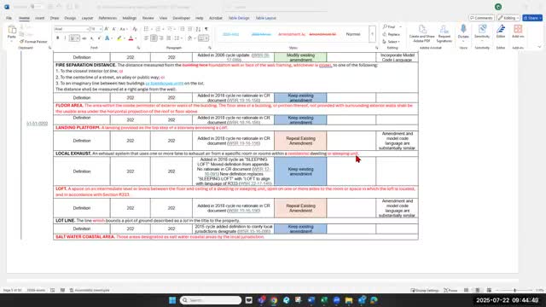Clear all formatting icon
546x307 pixels.
tap(135, 29)
